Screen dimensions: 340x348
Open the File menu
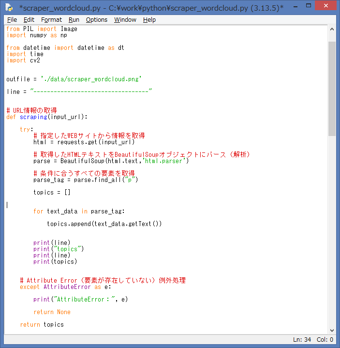click(12, 20)
